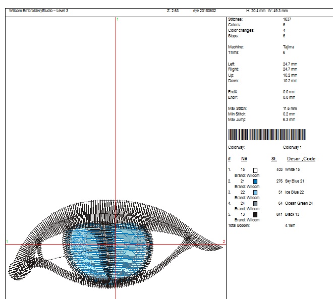333x299 pixels.
Task: Click the stitch count 403
Action: tap(280, 169)
